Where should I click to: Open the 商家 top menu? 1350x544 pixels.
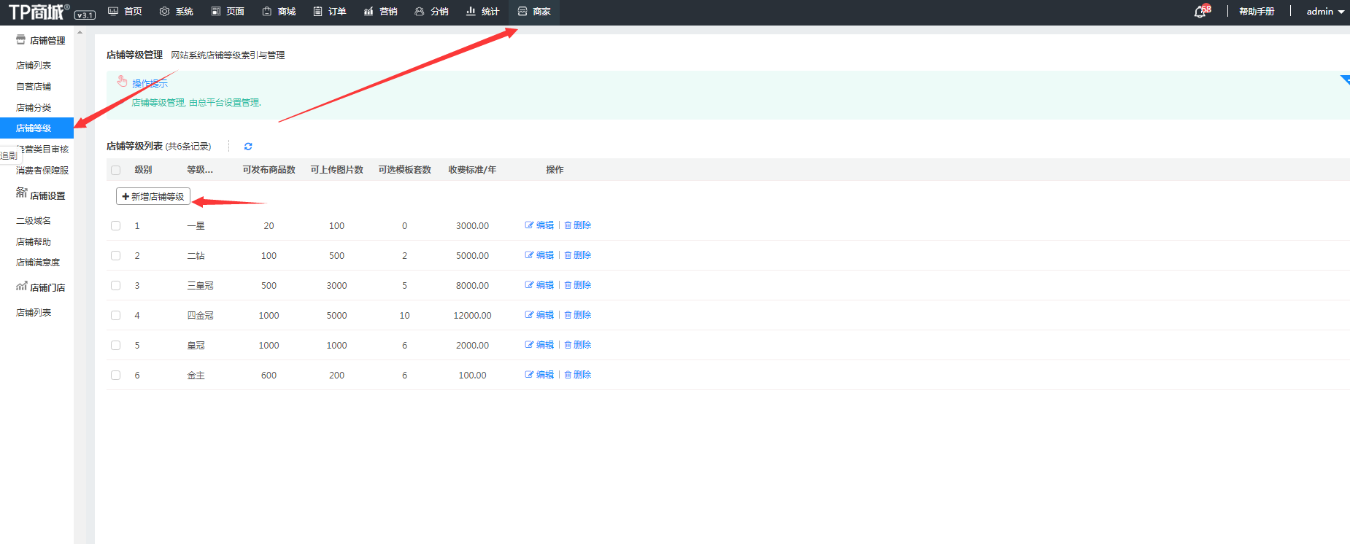pos(534,12)
